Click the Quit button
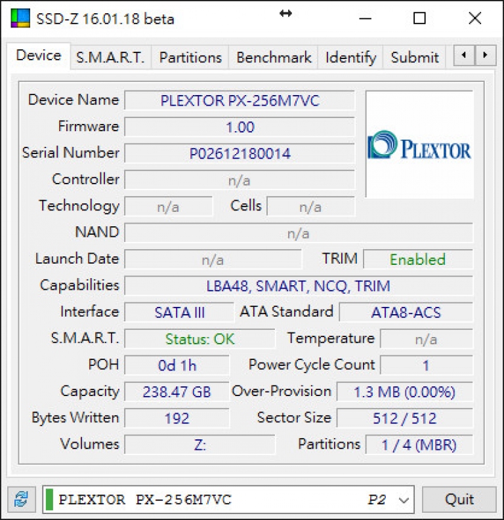The image size is (504, 520). pyautogui.click(x=459, y=500)
